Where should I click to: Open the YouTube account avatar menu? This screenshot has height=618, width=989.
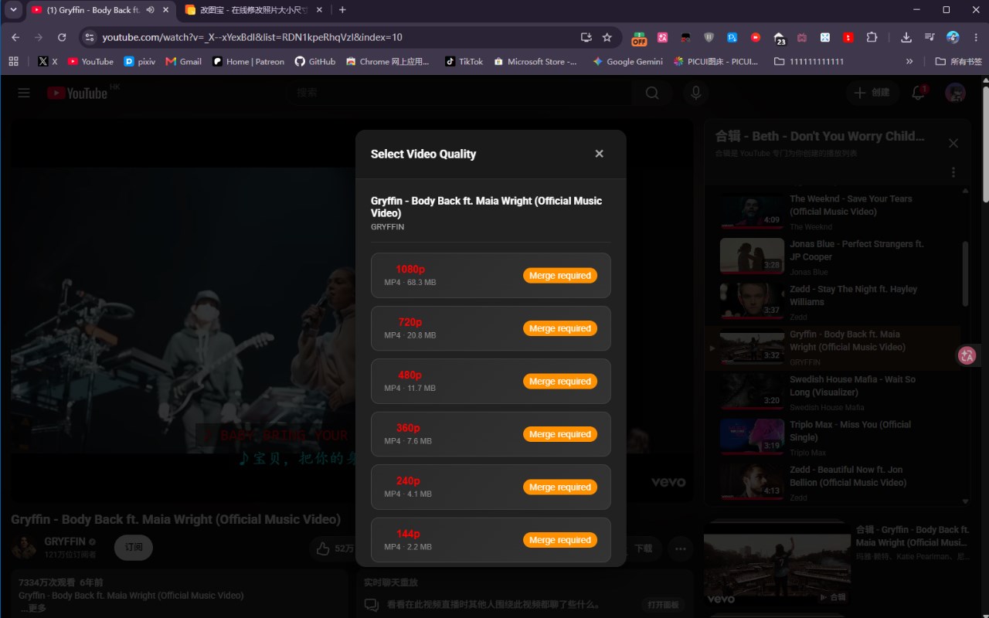click(x=955, y=93)
